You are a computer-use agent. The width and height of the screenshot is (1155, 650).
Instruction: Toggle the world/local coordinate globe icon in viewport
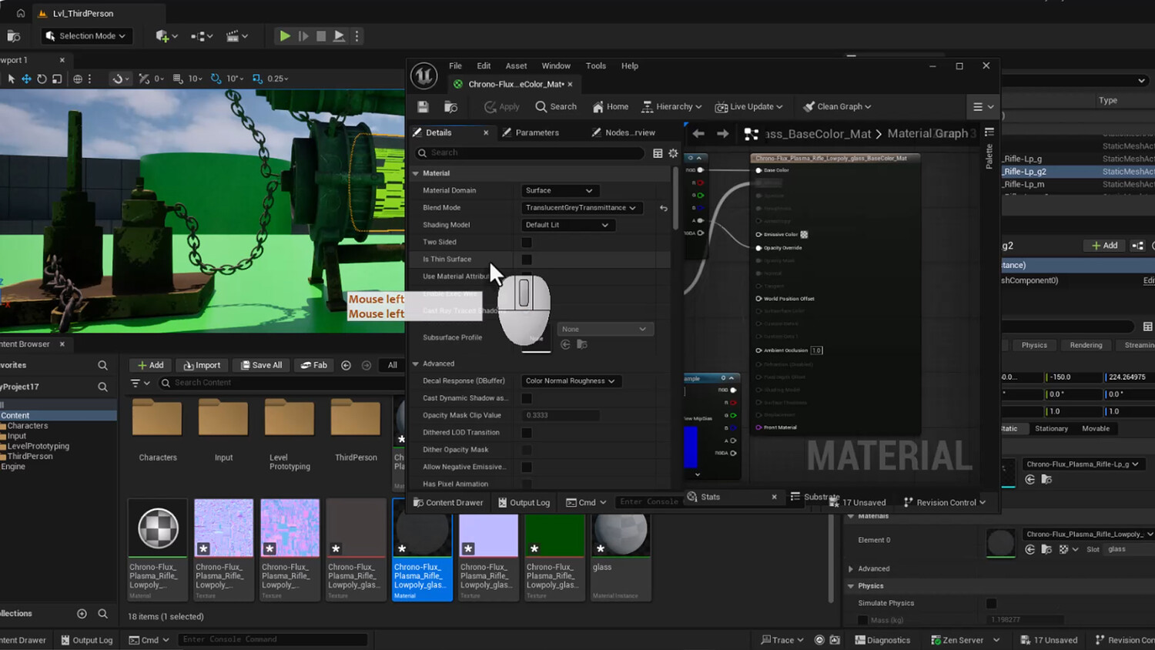point(78,79)
